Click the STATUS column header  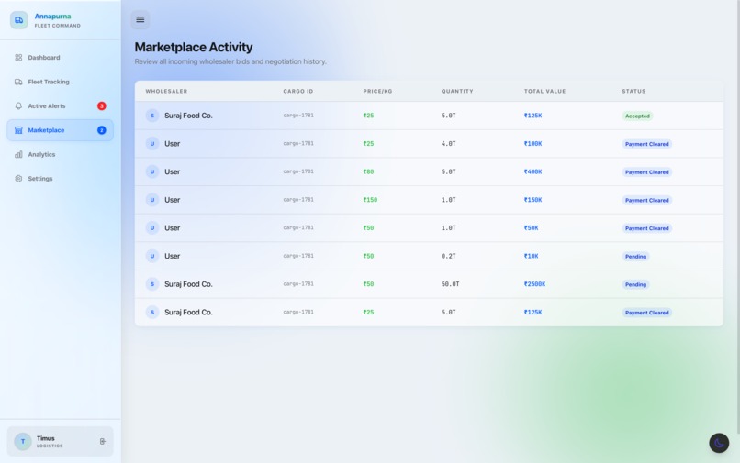click(x=633, y=91)
